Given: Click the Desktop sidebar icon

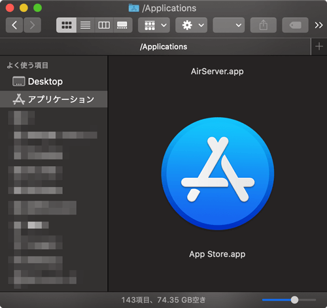Looking at the screenshot, I should [x=19, y=82].
